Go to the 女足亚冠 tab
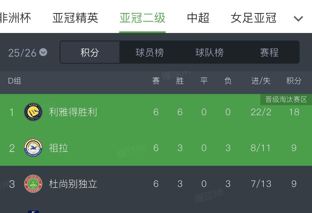312x213 pixels. 253,18
